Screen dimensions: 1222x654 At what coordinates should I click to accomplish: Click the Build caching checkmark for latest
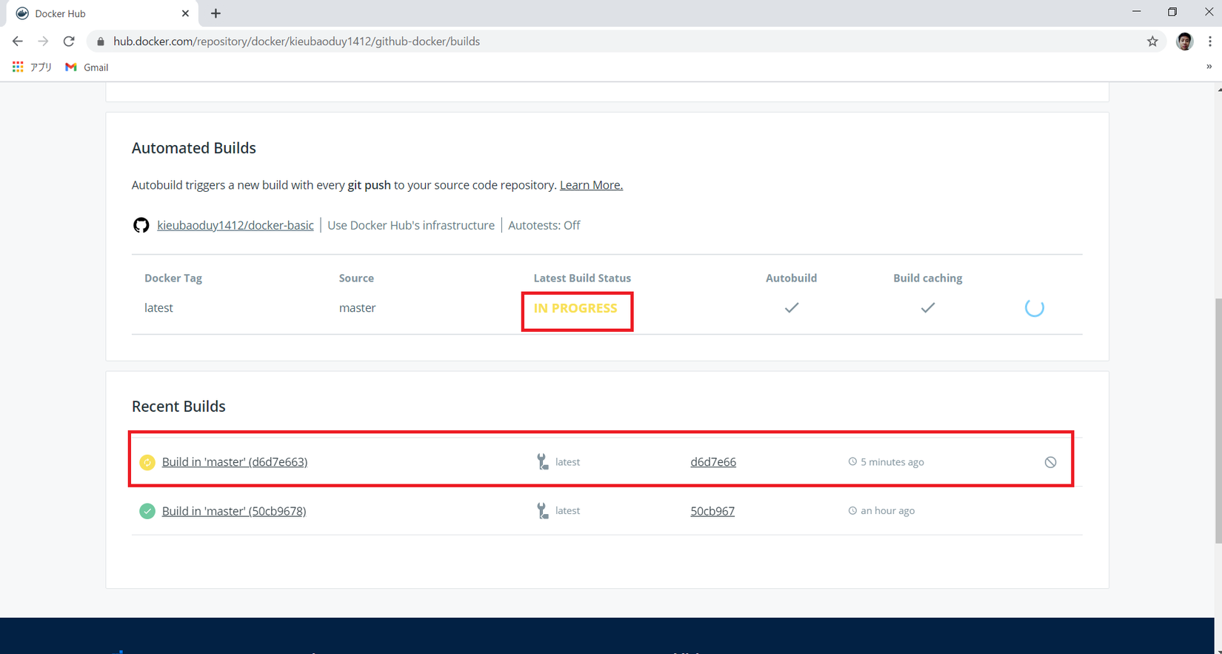pyautogui.click(x=928, y=307)
